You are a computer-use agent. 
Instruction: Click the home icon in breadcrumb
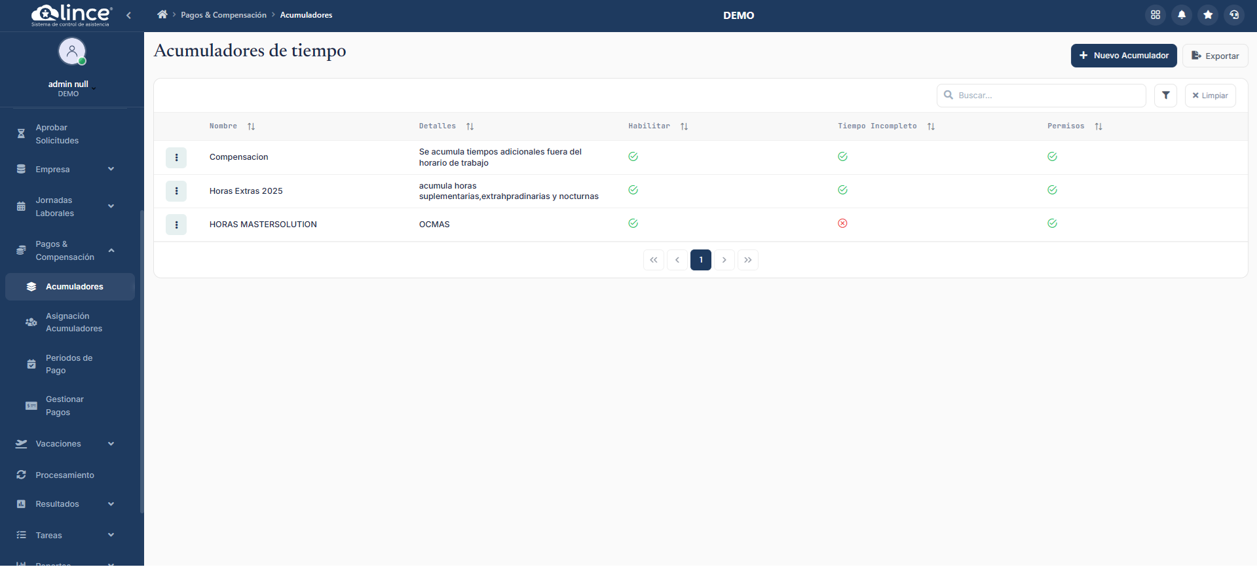[162, 14]
